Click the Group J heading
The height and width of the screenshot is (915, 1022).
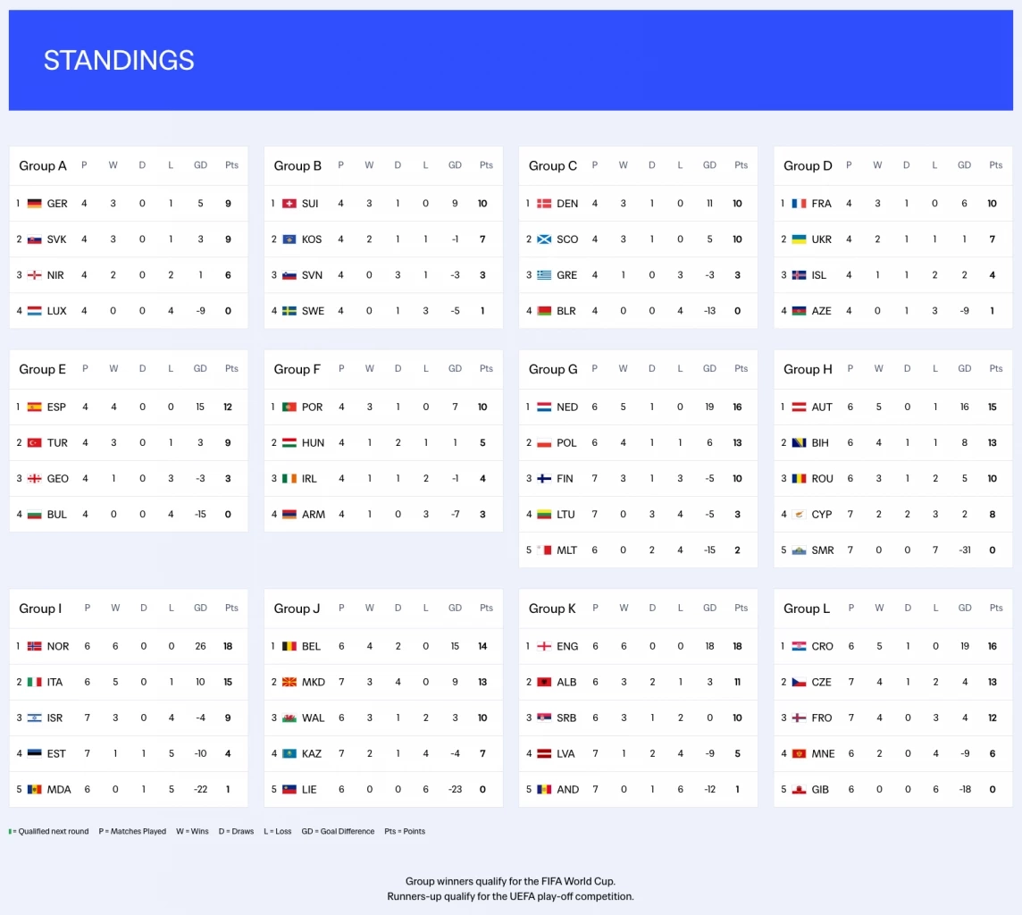click(x=297, y=609)
